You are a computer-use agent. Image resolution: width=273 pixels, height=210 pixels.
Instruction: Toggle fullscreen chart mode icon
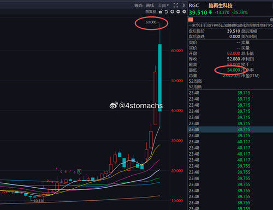176,5
